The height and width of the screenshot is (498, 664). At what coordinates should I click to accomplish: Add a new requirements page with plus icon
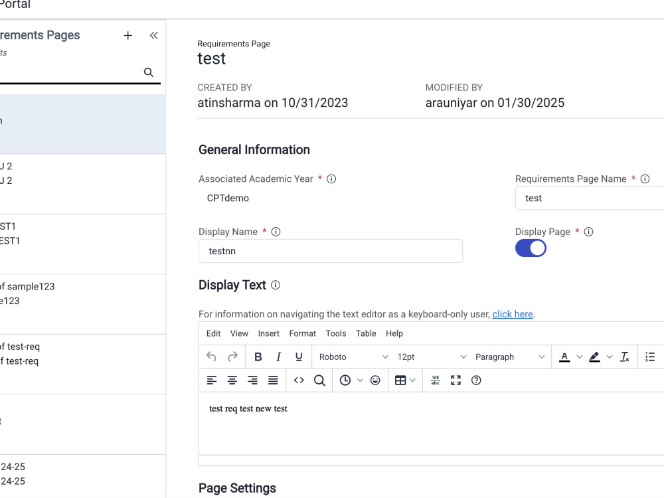(127, 36)
